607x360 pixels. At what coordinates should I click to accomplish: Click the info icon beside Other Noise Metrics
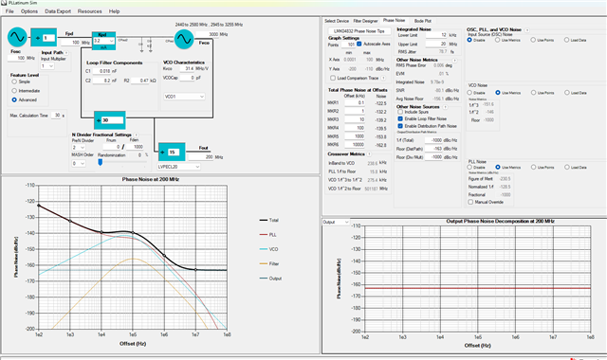454,61
